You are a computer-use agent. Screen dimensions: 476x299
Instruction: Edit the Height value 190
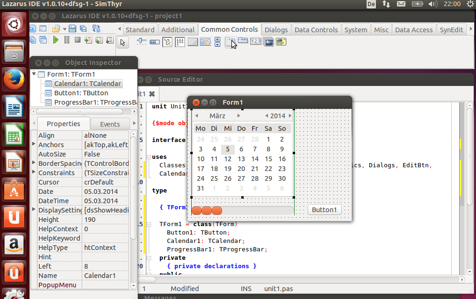point(106,220)
